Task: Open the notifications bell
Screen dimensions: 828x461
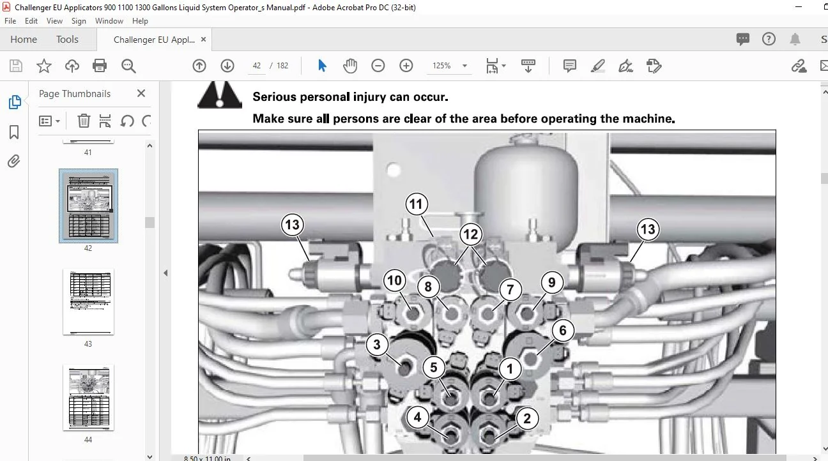Action: (795, 40)
